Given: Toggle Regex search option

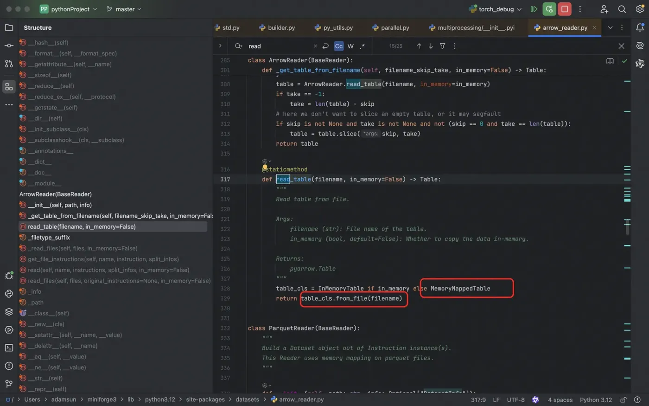Looking at the screenshot, I should coord(363,46).
